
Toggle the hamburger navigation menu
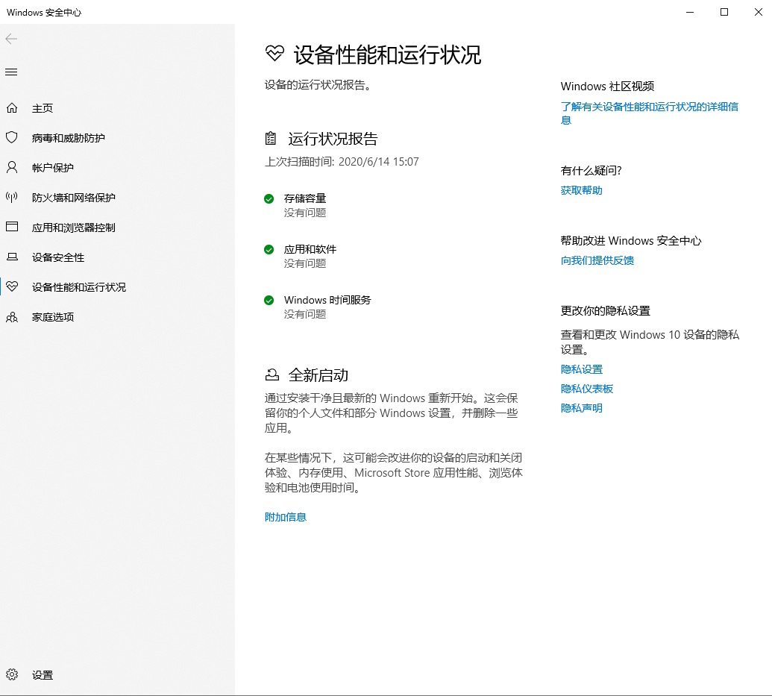tap(11, 72)
